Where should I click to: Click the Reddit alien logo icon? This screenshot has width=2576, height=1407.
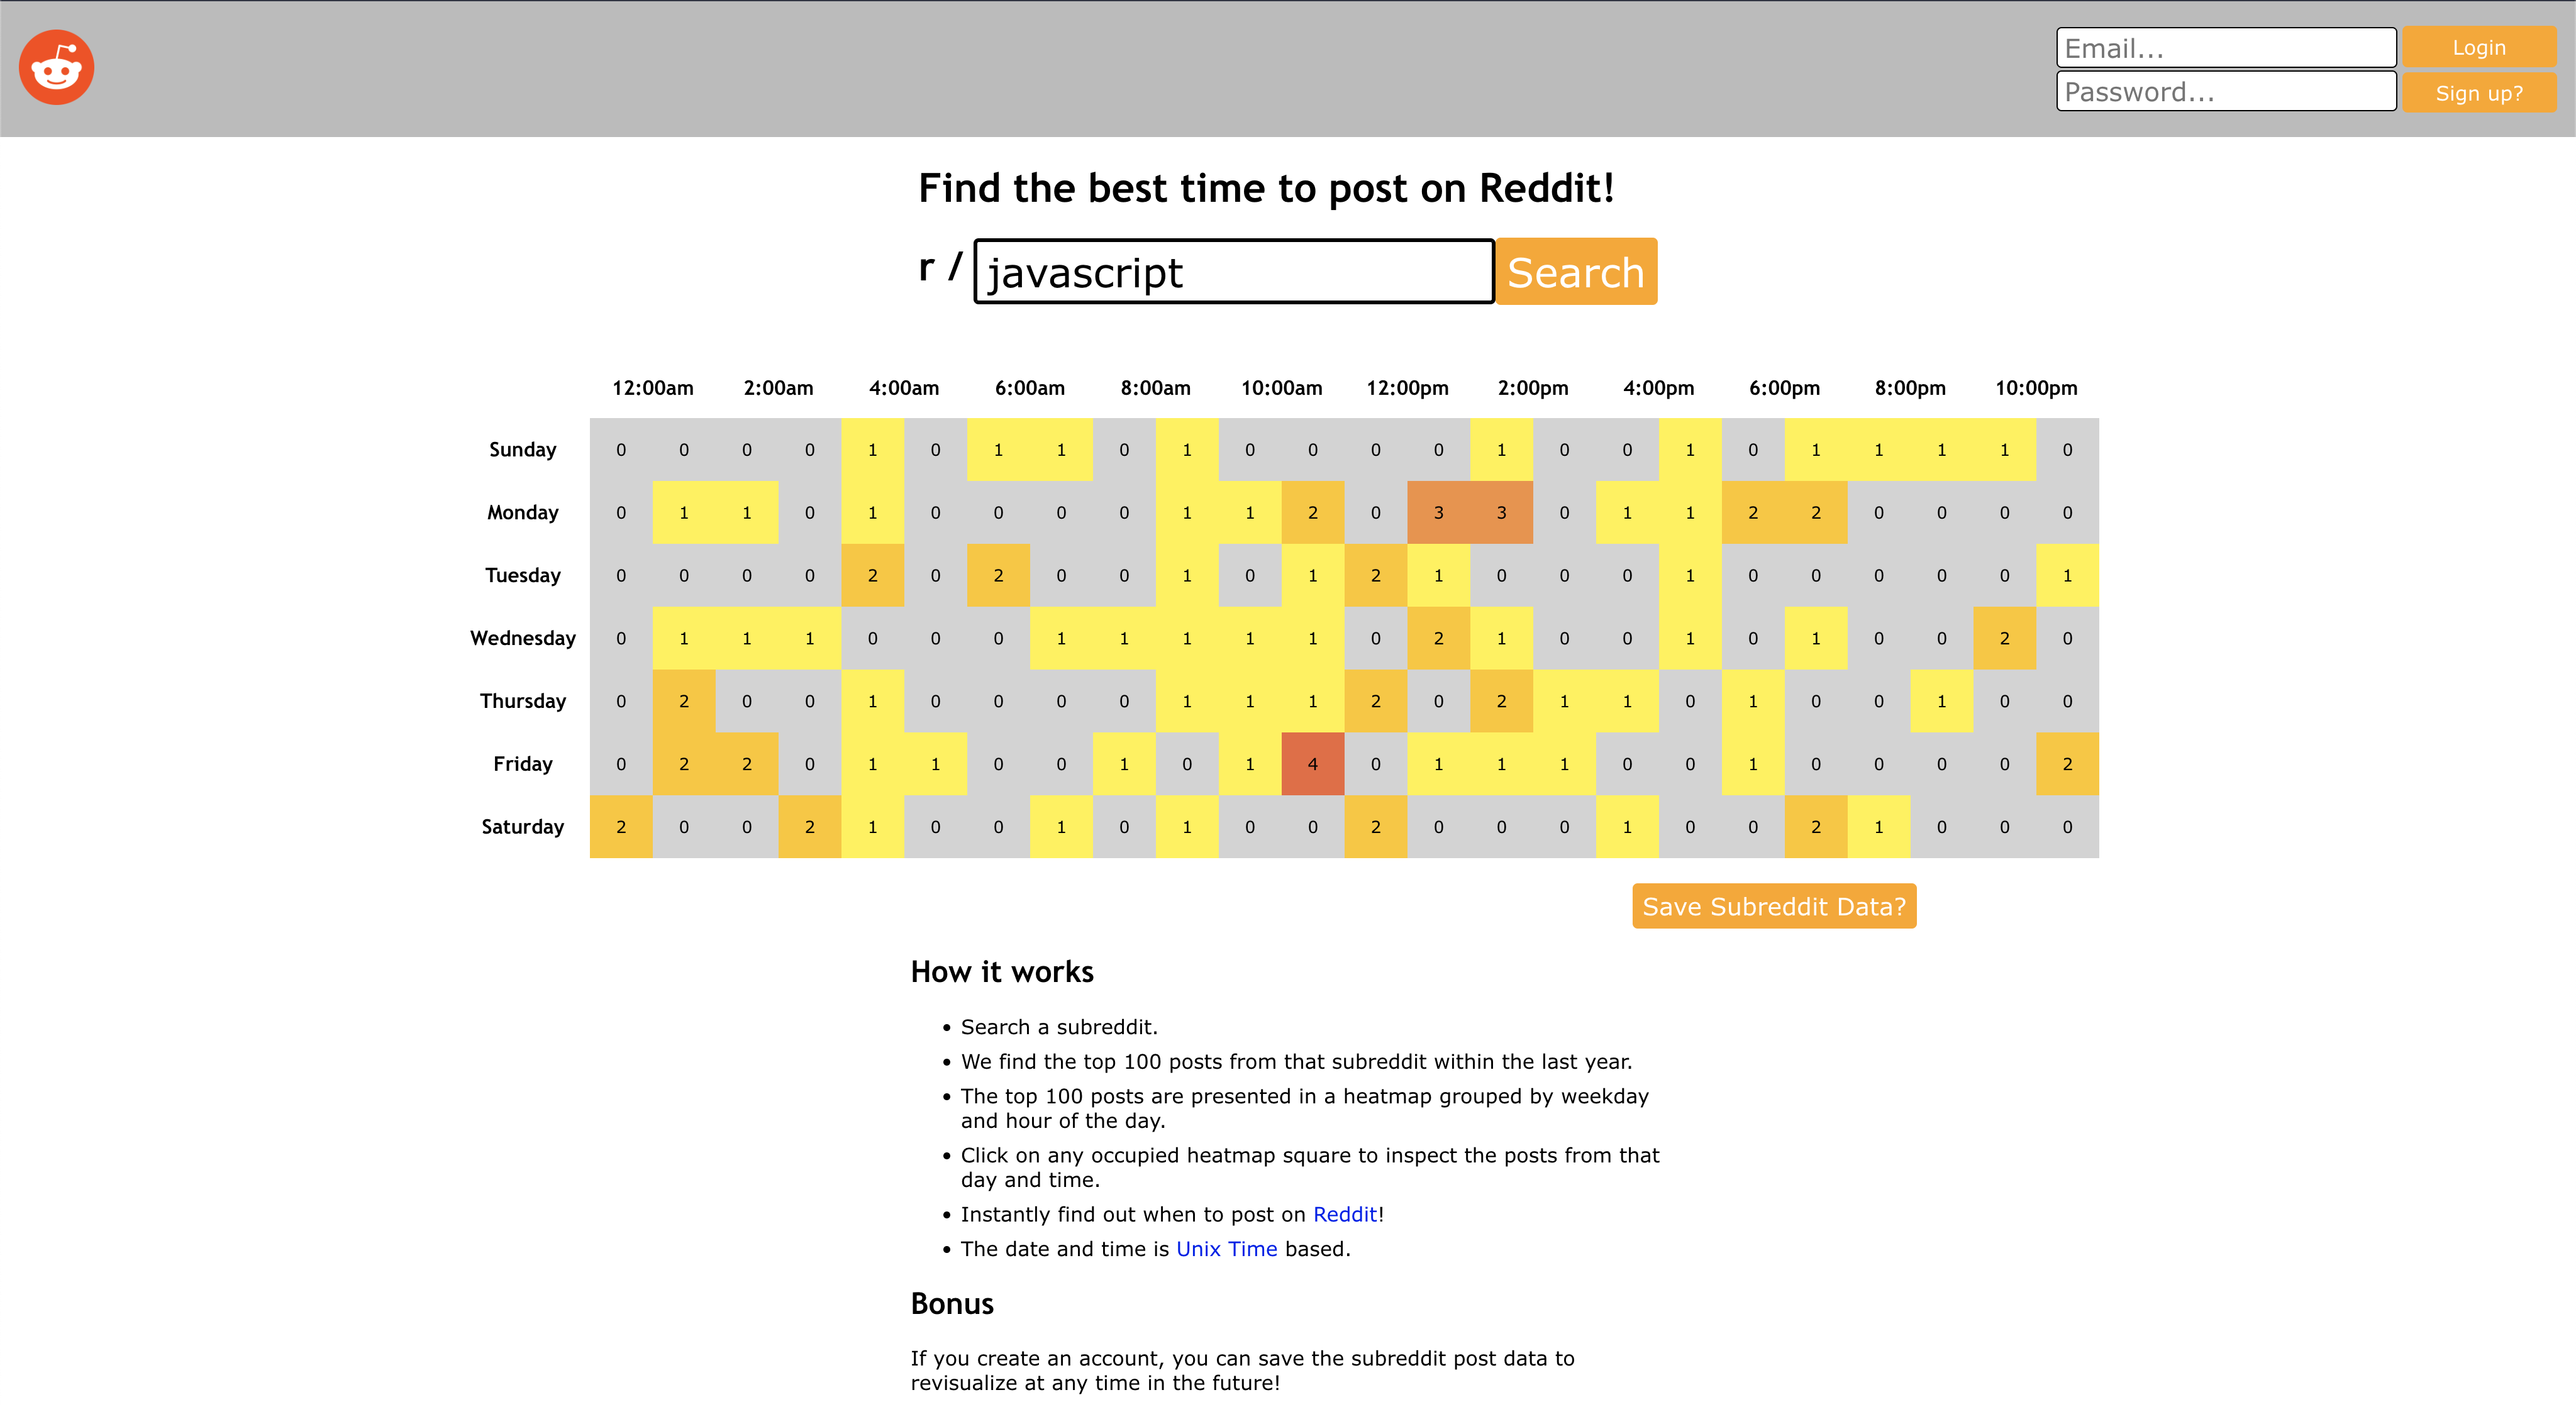(56, 66)
